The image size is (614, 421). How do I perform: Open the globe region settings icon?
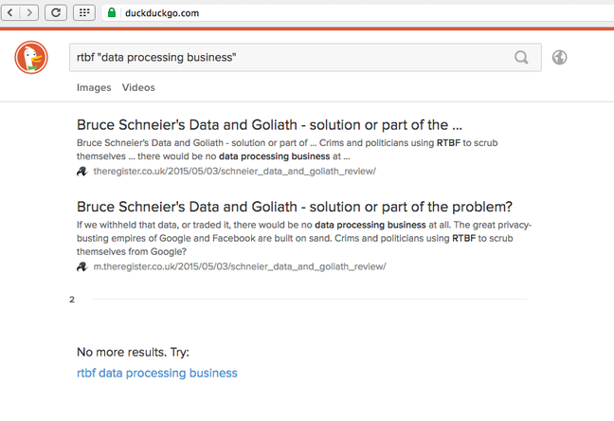(560, 57)
